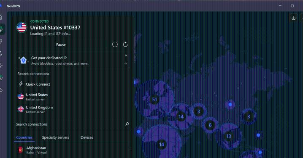Open the cloud icon in the sidebar
Viewport: 303px width, 158px height.
[x=1, y=90]
